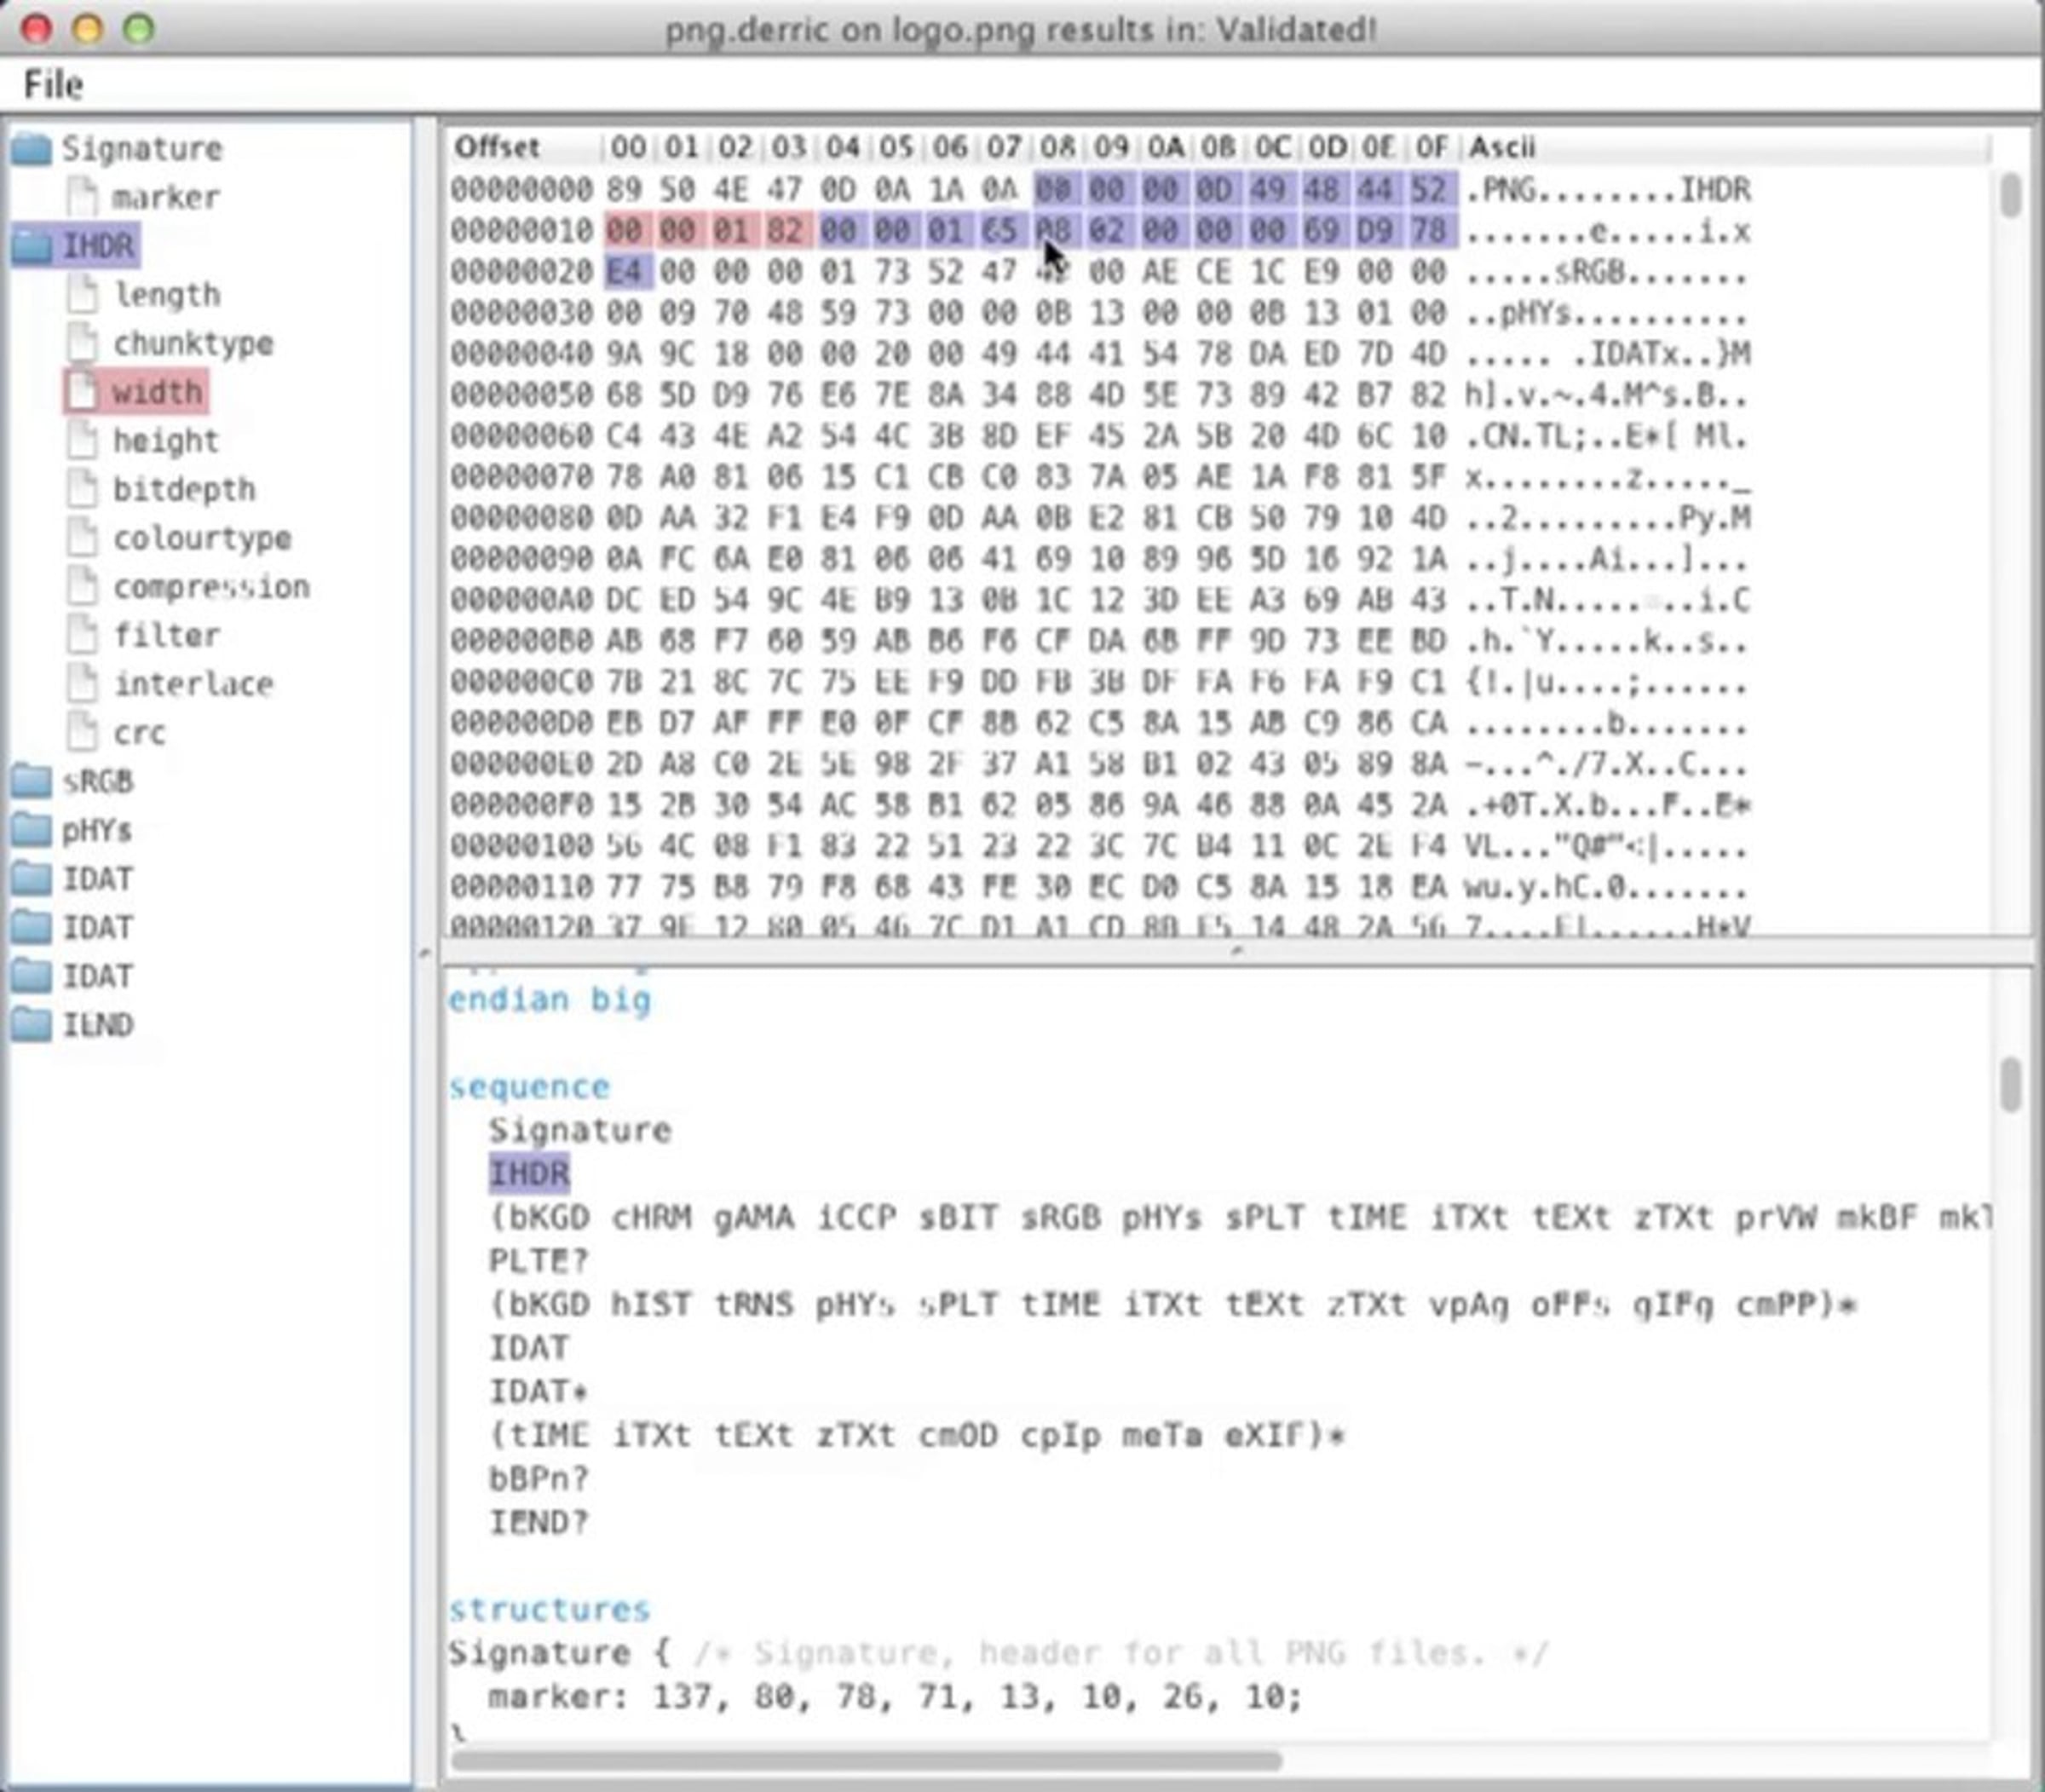Click offset row 00000010
This screenshot has width=2045, height=1792.
click(x=521, y=231)
